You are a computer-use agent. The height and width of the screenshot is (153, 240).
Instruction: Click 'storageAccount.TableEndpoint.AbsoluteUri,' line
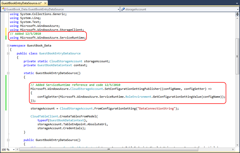[73, 124]
